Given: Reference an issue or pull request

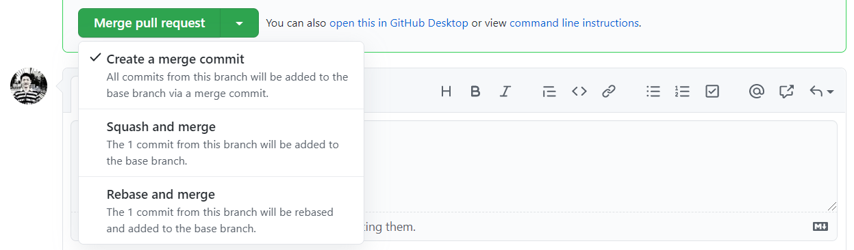Looking at the screenshot, I should [x=786, y=92].
